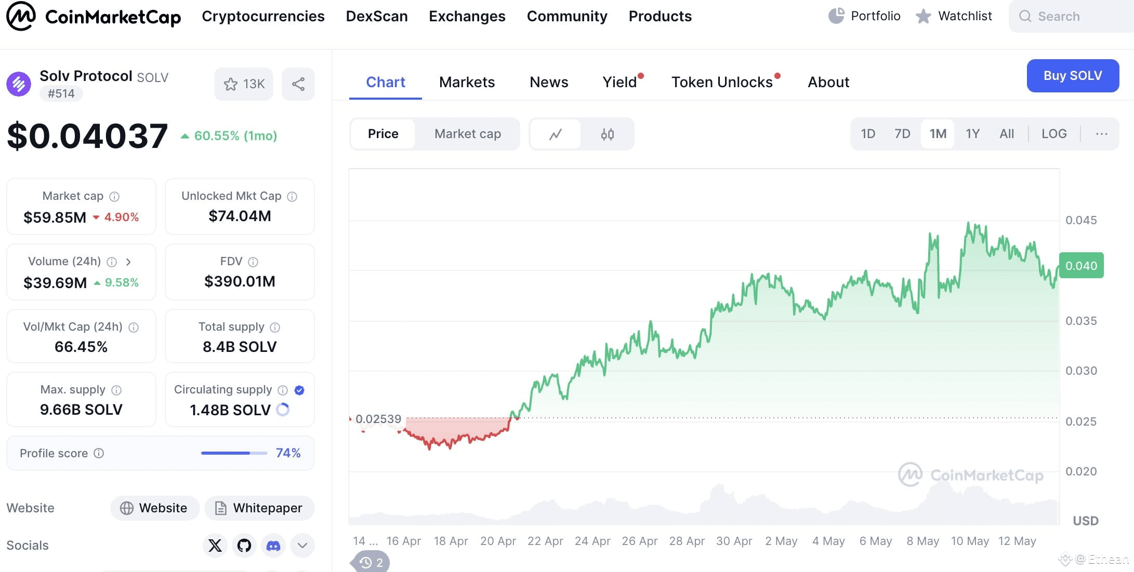Viewport: 1134px width, 572px height.
Task: Open the Portfolio pie icon
Action: (836, 16)
